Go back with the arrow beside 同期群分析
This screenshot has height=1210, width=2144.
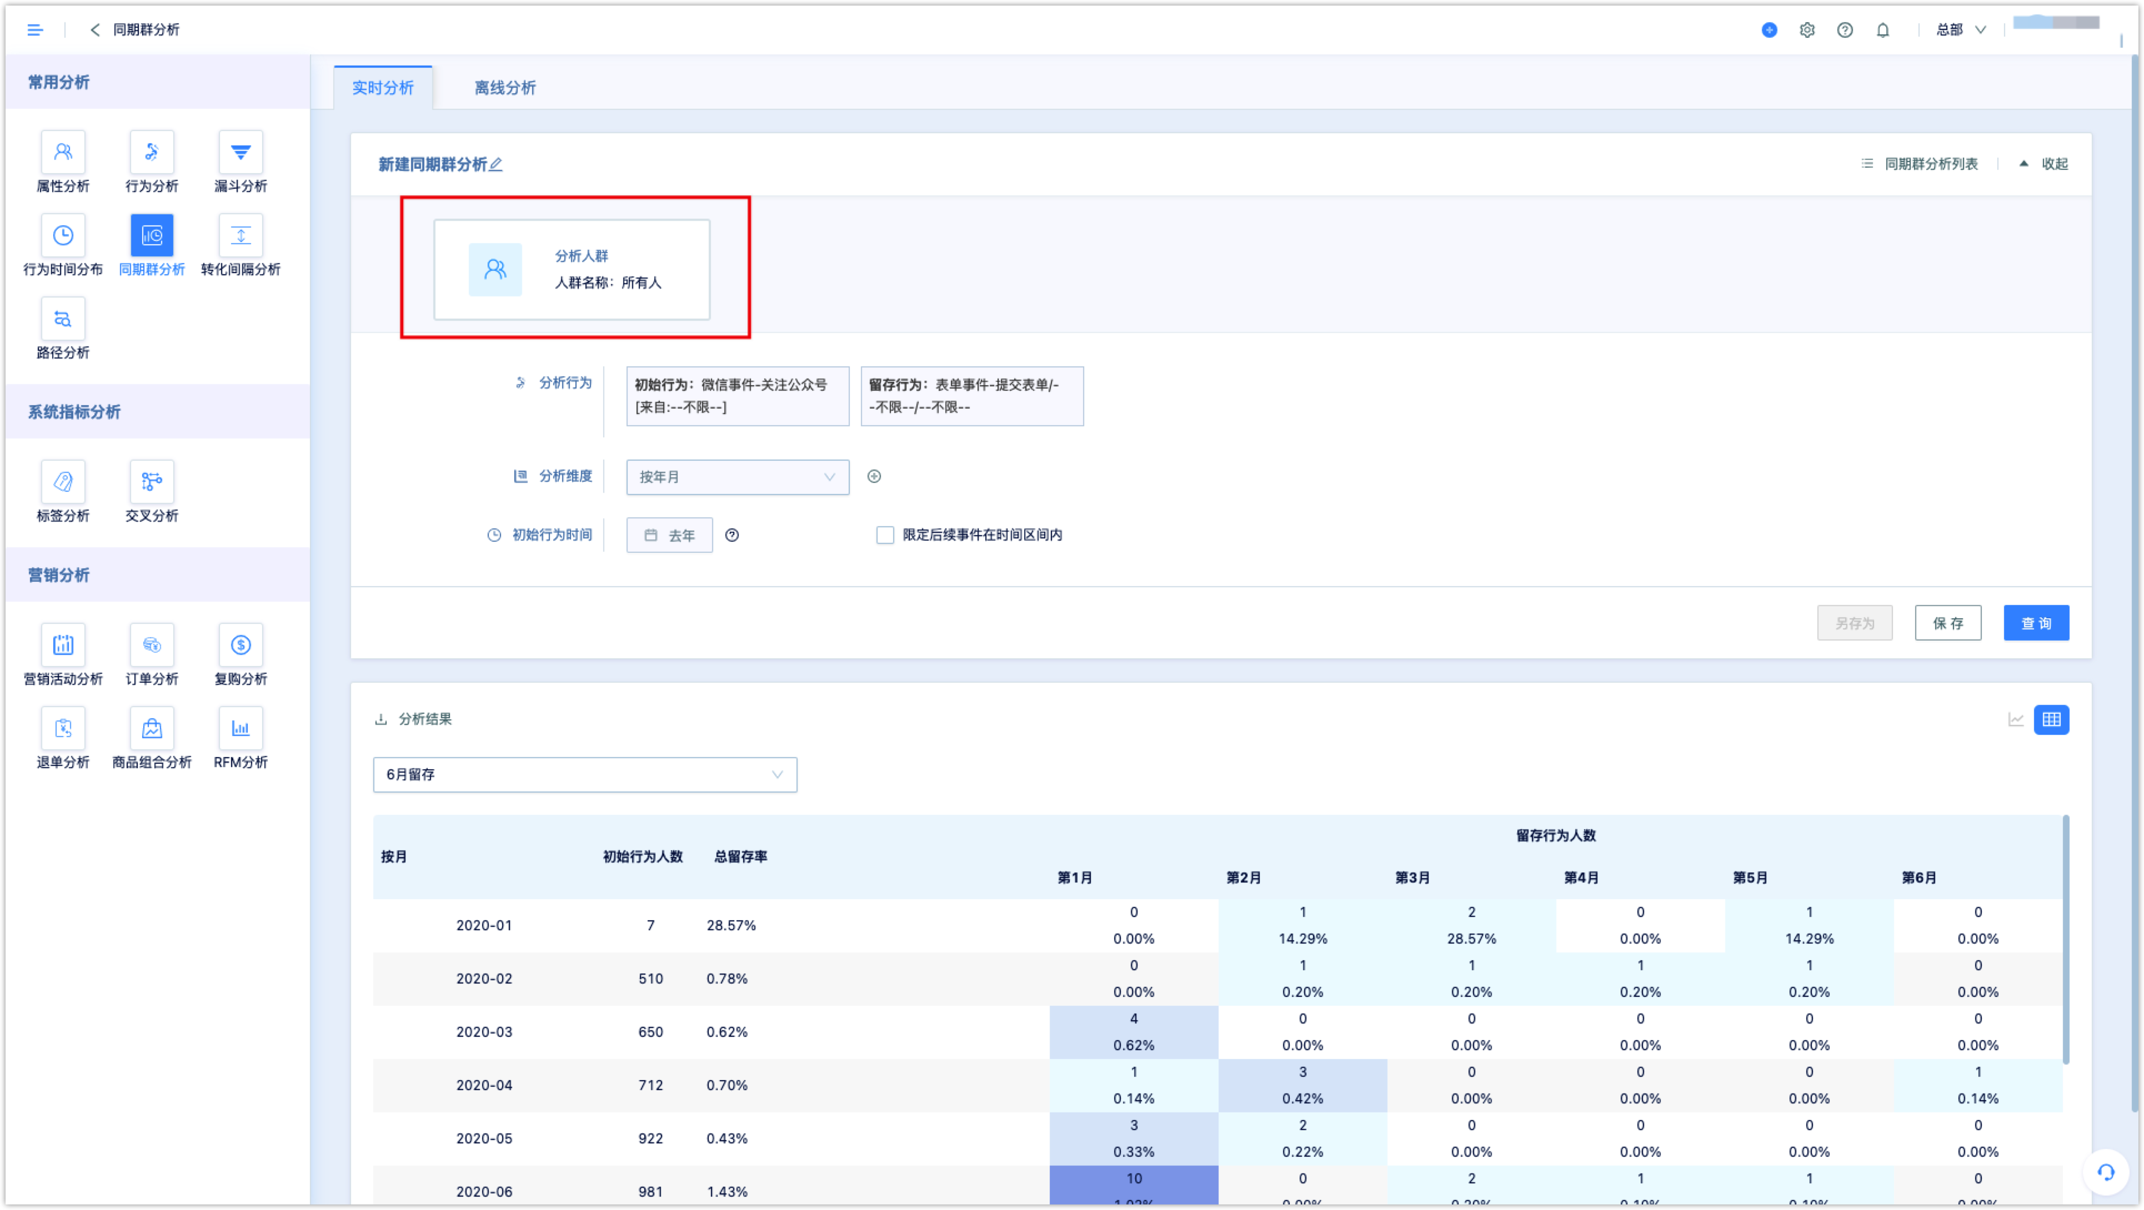[x=95, y=30]
